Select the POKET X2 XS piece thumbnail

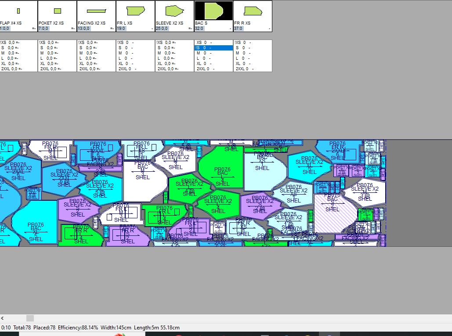[57, 11]
